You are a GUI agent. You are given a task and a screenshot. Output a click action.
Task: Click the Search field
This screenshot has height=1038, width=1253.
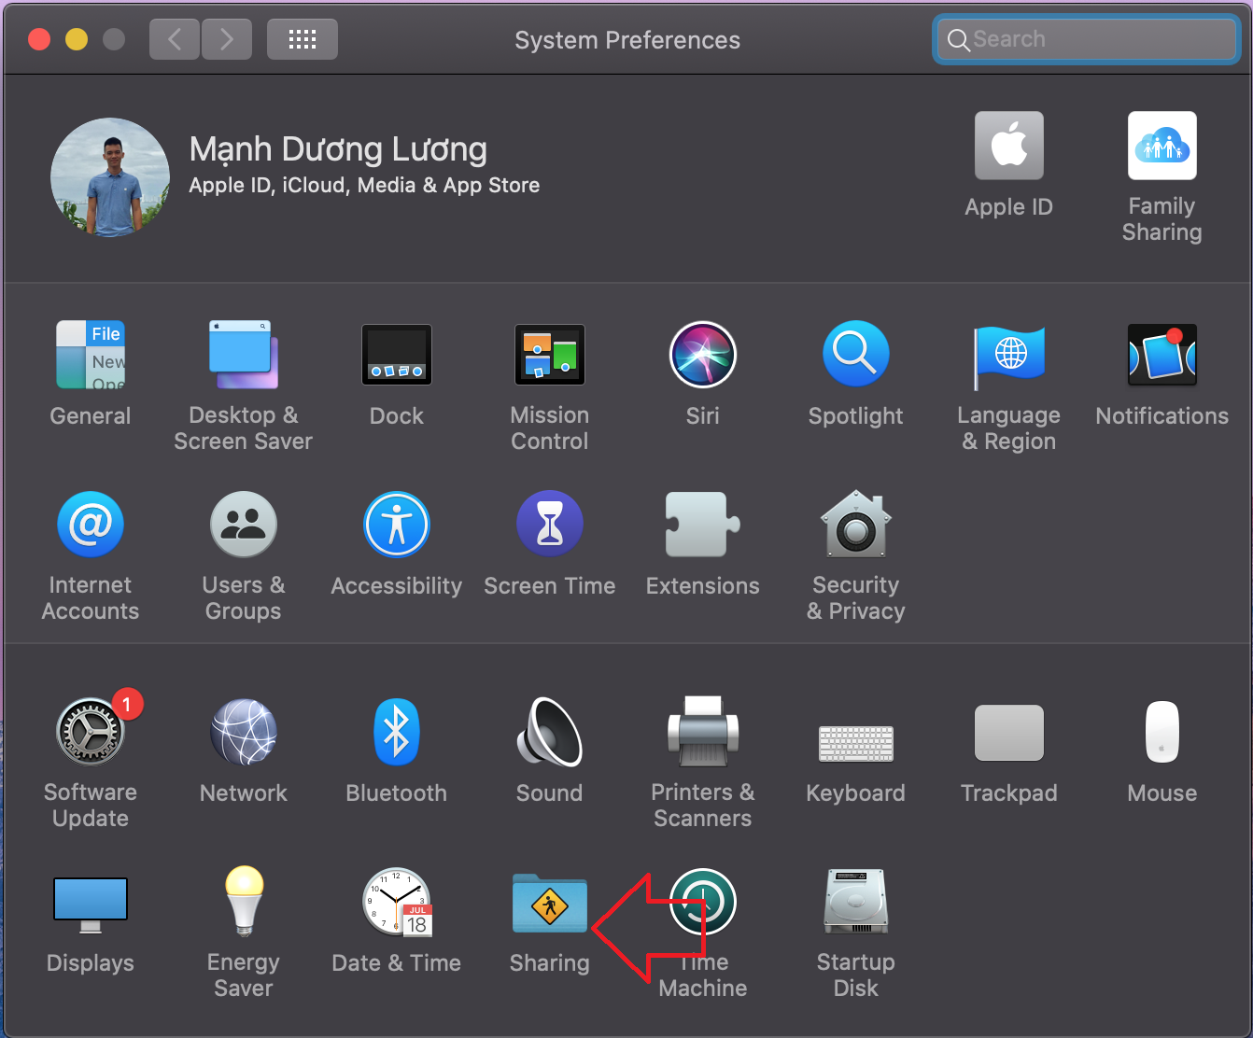(1087, 39)
